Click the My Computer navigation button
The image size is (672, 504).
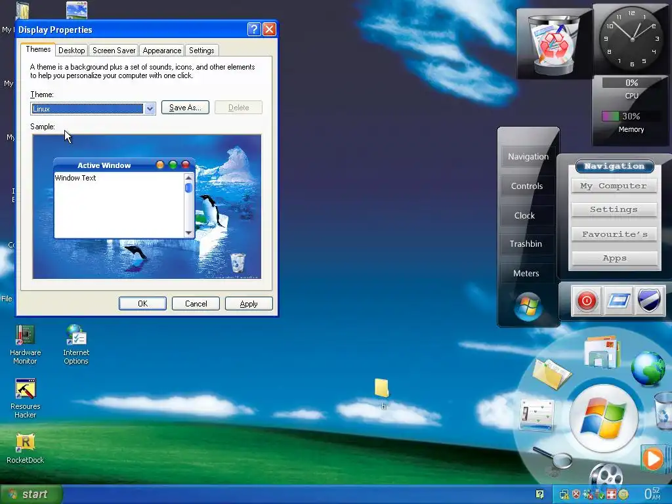tap(614, 186)
